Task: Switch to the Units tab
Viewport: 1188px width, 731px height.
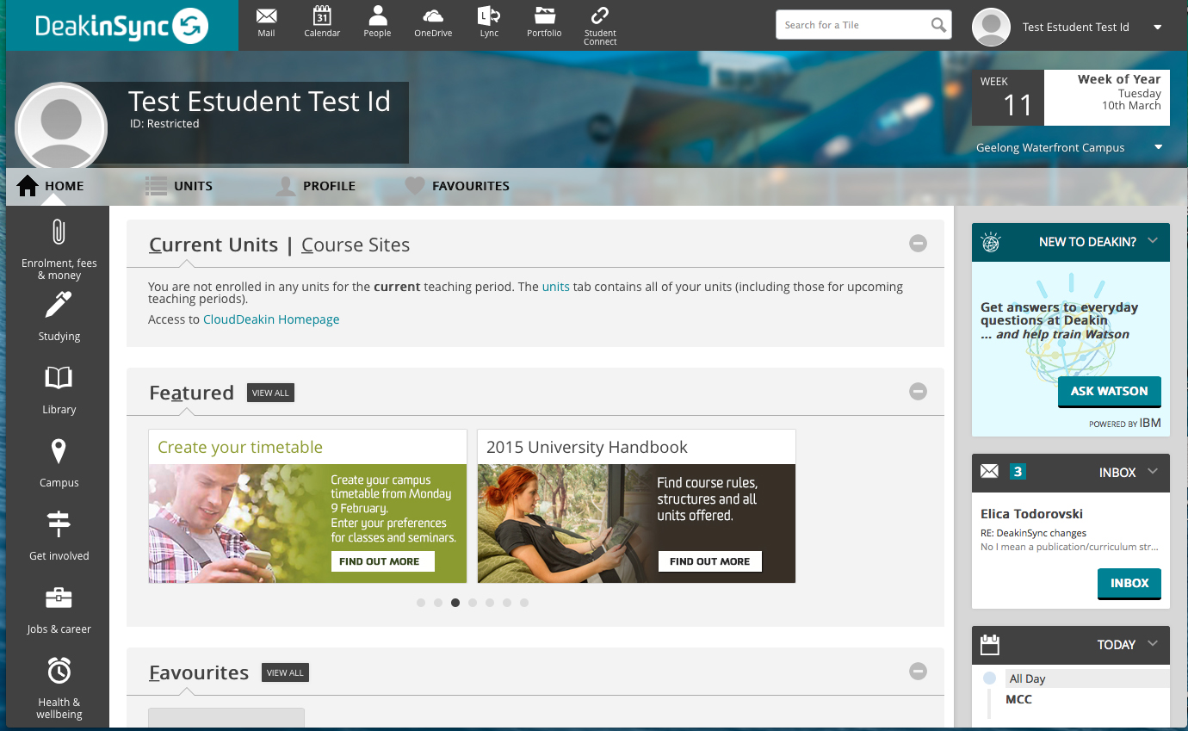Action: click(x=178, y=186)
